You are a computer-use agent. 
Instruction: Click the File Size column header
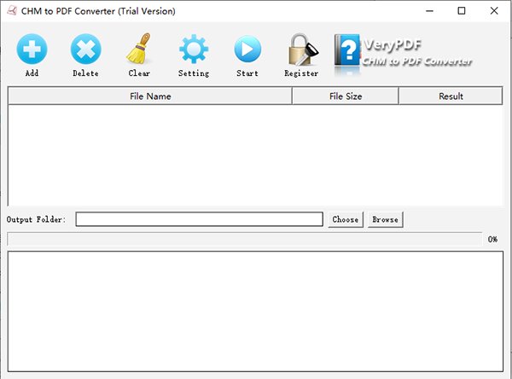pos(345,96)
